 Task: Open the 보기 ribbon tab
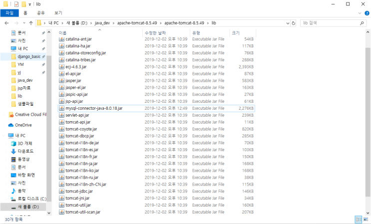pos(58,13)
